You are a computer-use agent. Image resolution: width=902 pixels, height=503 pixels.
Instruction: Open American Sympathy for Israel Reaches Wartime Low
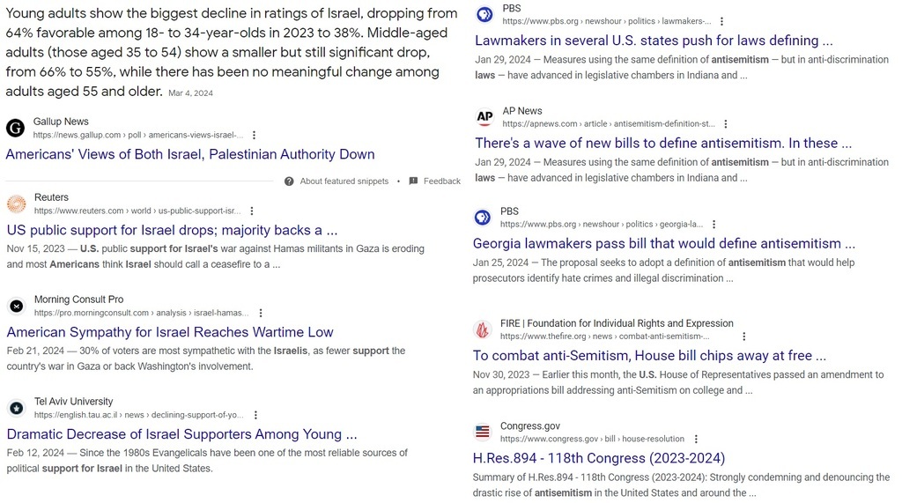170,332
